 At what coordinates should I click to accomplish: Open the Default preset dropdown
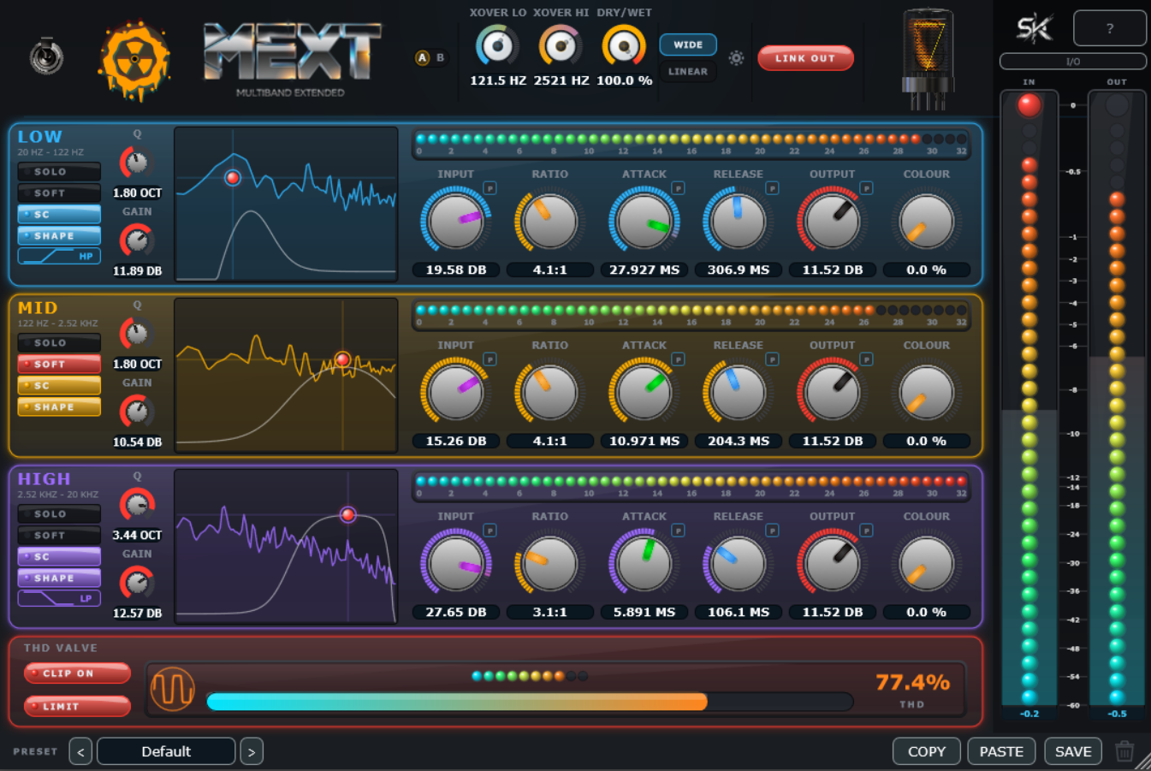[x=166, y=751]
